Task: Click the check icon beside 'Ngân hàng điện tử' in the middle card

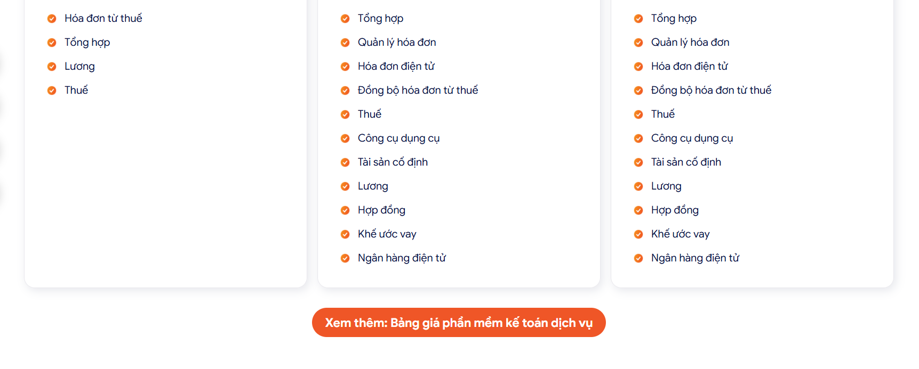Action: pos(345,258)
